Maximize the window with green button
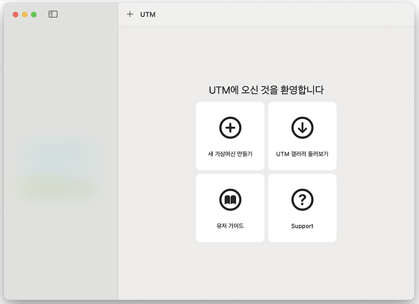This screenshot has width=419, height=304. pyautogui.click(x=34, y=15)
